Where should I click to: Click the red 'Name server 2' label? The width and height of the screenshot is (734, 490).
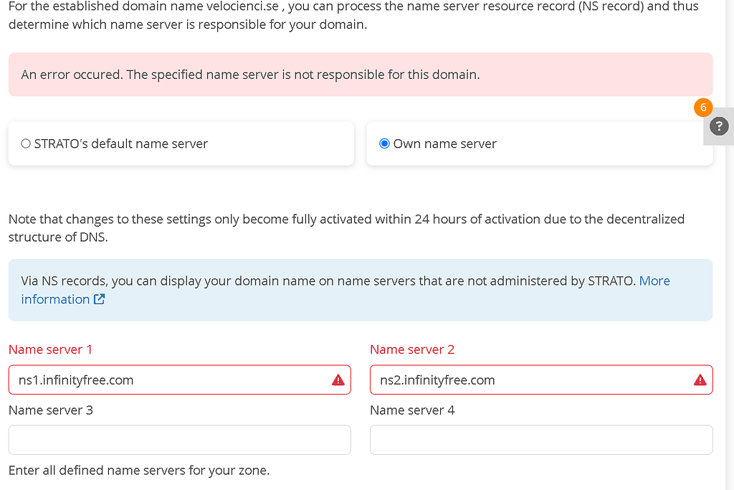tap(412, 349)
